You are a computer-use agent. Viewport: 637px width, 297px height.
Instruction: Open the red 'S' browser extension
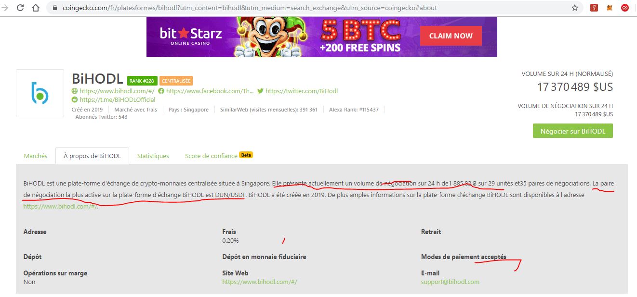click(595, 8)
